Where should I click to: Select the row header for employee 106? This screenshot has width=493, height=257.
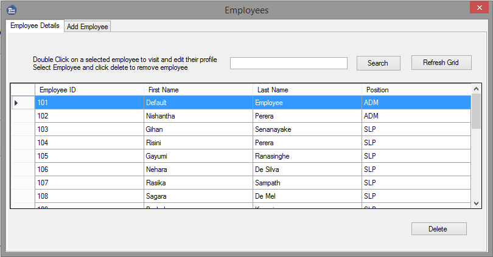22,170
